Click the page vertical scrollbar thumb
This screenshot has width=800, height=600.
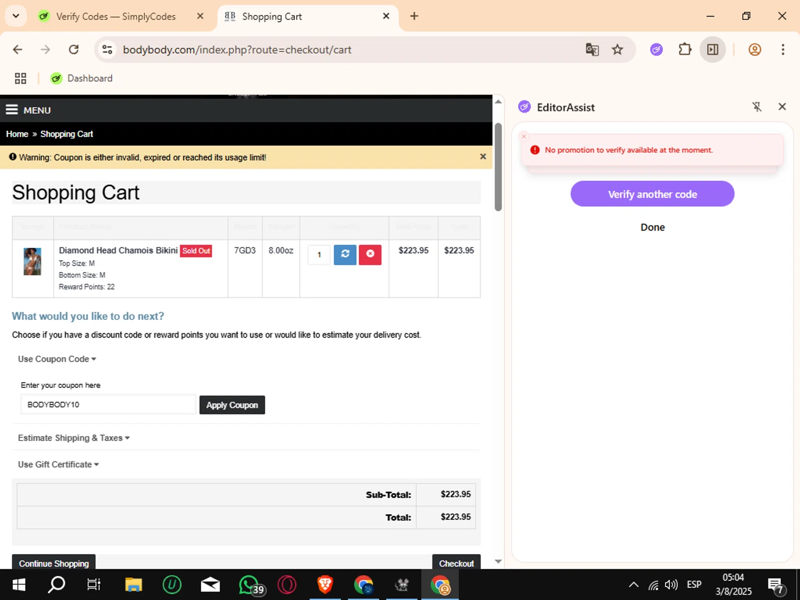tap(498, 167)
